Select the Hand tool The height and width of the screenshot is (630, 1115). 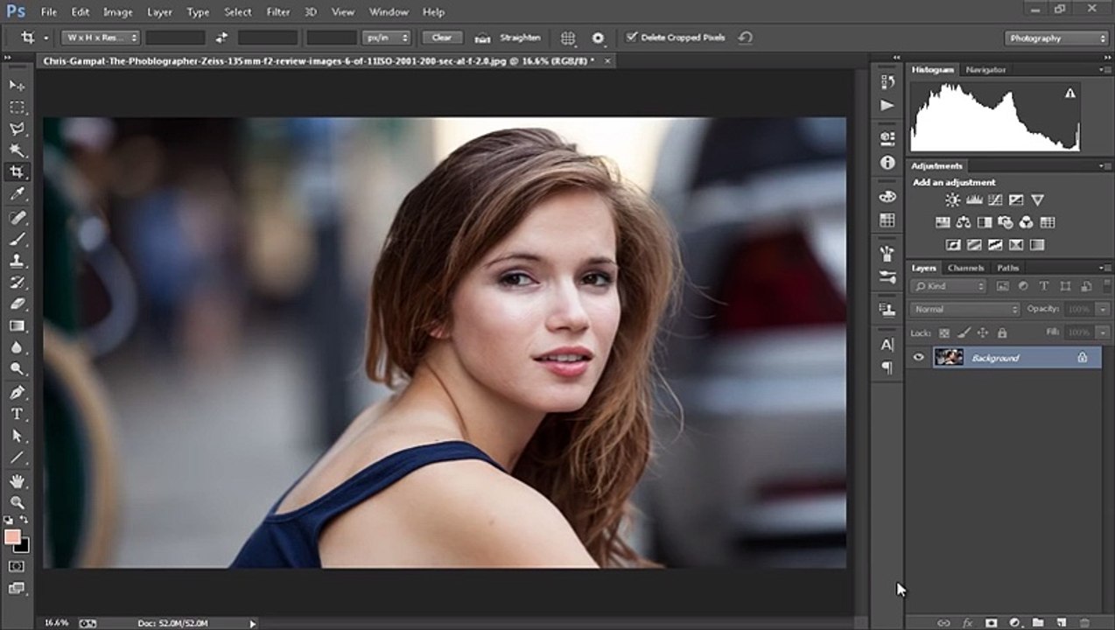coord(17,481)
